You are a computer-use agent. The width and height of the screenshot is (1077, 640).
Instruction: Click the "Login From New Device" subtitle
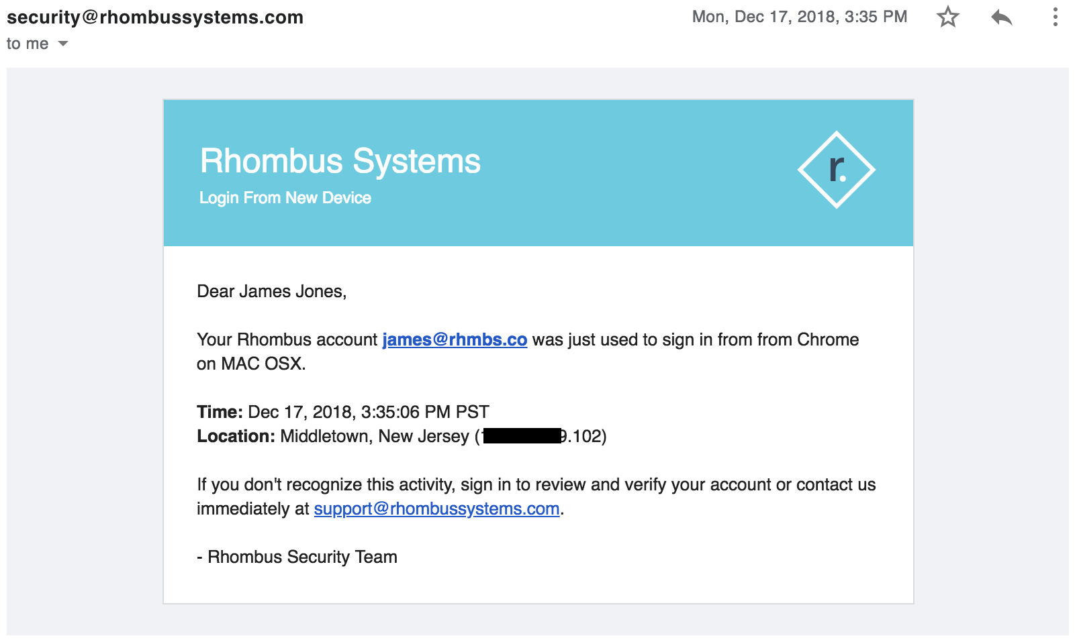coord(285,198)
